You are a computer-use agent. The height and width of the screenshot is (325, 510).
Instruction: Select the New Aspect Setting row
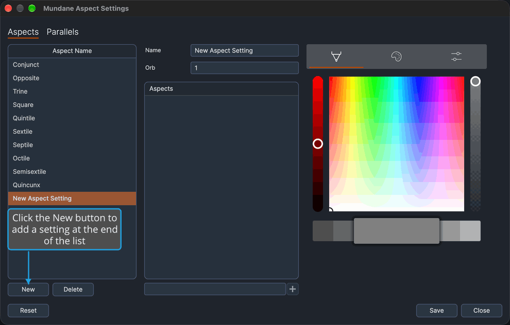72,198
